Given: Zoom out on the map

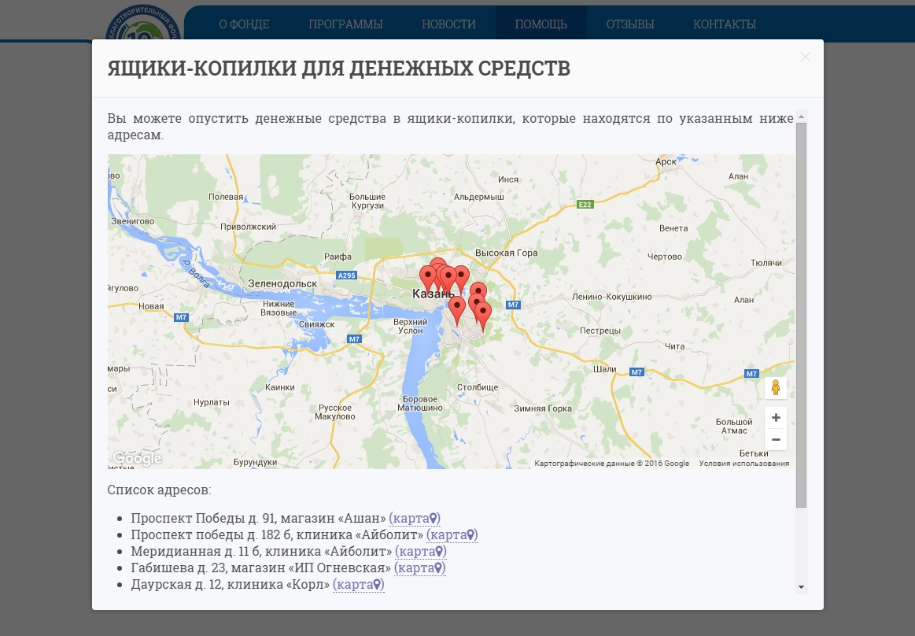Looking at the screenshot, I should click(x=776, y=440).
